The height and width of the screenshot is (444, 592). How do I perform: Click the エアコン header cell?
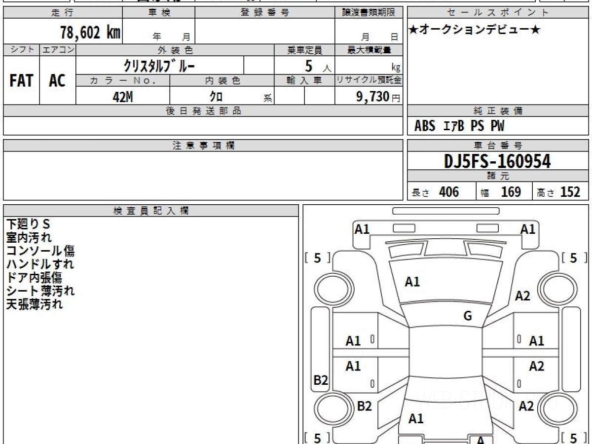click(58, 50)
